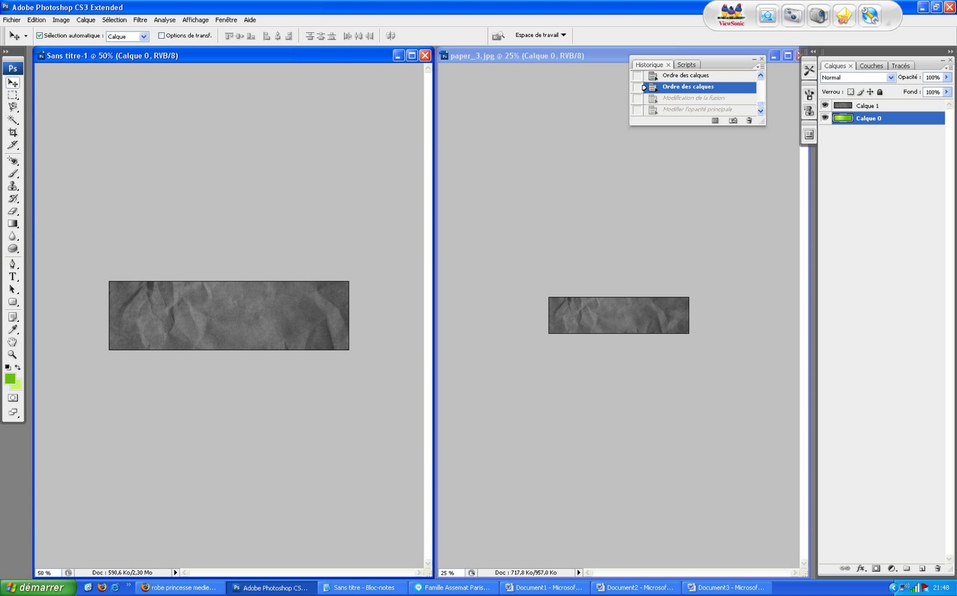This screenshot has width=957, height=596.
Task: Open the Affichage menu
Action: tap(195, 20)
